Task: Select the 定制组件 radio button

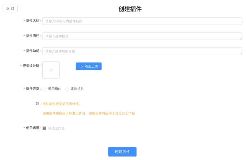Action: tap(67, 89)
